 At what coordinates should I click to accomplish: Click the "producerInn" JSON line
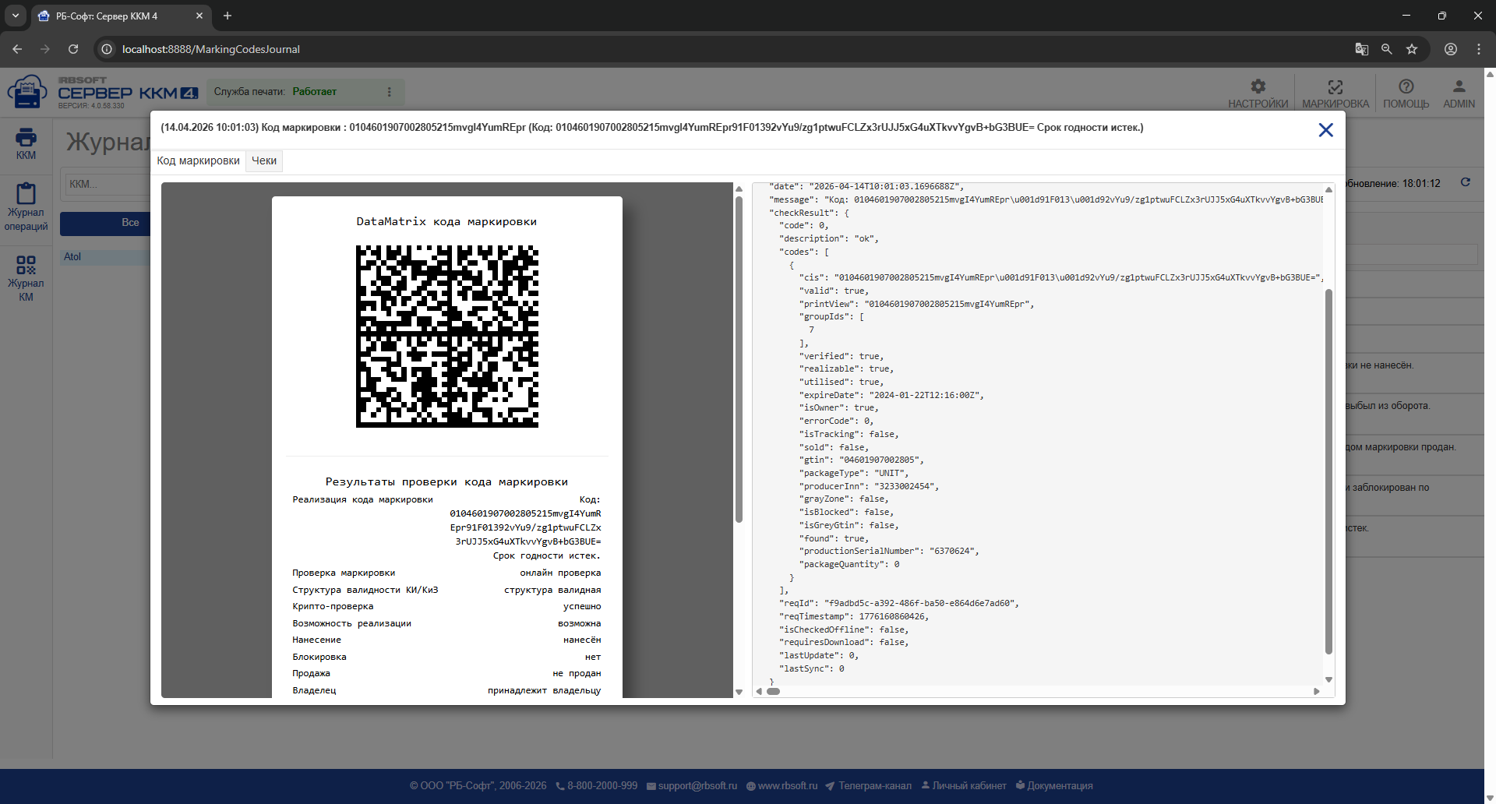[x=869, y=486]
